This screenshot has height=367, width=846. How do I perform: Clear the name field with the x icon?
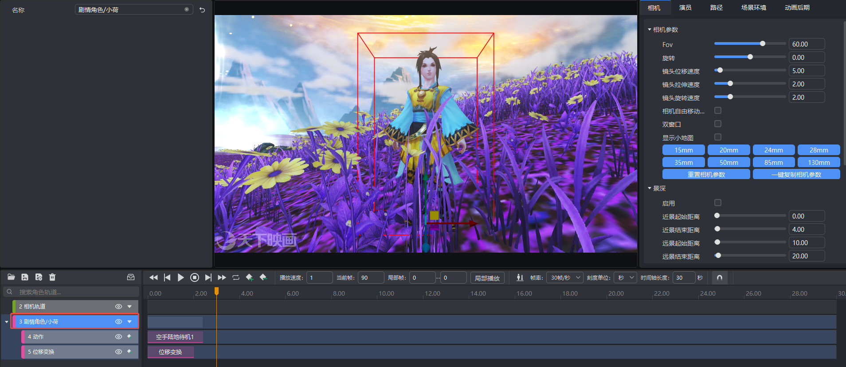[x=187, y=9]
